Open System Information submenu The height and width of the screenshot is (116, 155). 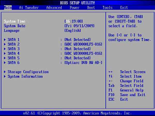pos(25,77)
